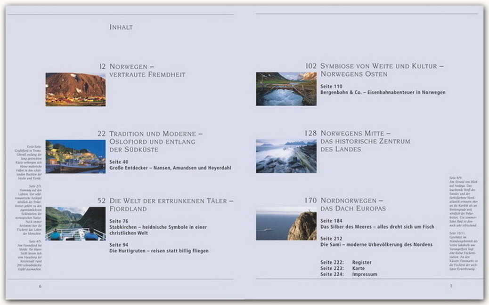This screenshot has width=489, height=305.
Task: Select 'Das Silber des Meeres' entry
Action: tap(377, 227)
